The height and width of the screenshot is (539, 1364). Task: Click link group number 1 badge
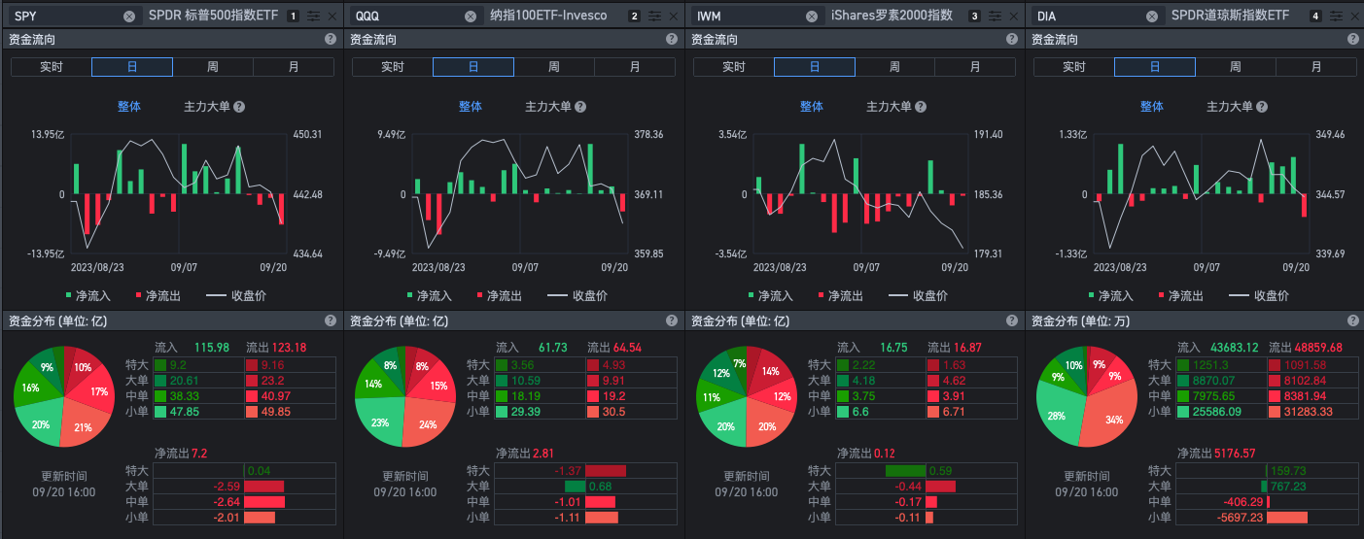click(x=293, y=17)
